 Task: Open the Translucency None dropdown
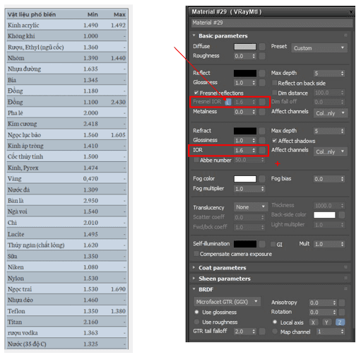251,207
